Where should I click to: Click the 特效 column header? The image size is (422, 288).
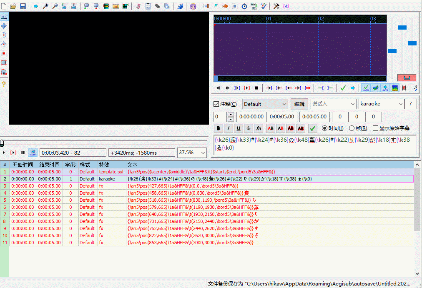(x=104, y=165)
